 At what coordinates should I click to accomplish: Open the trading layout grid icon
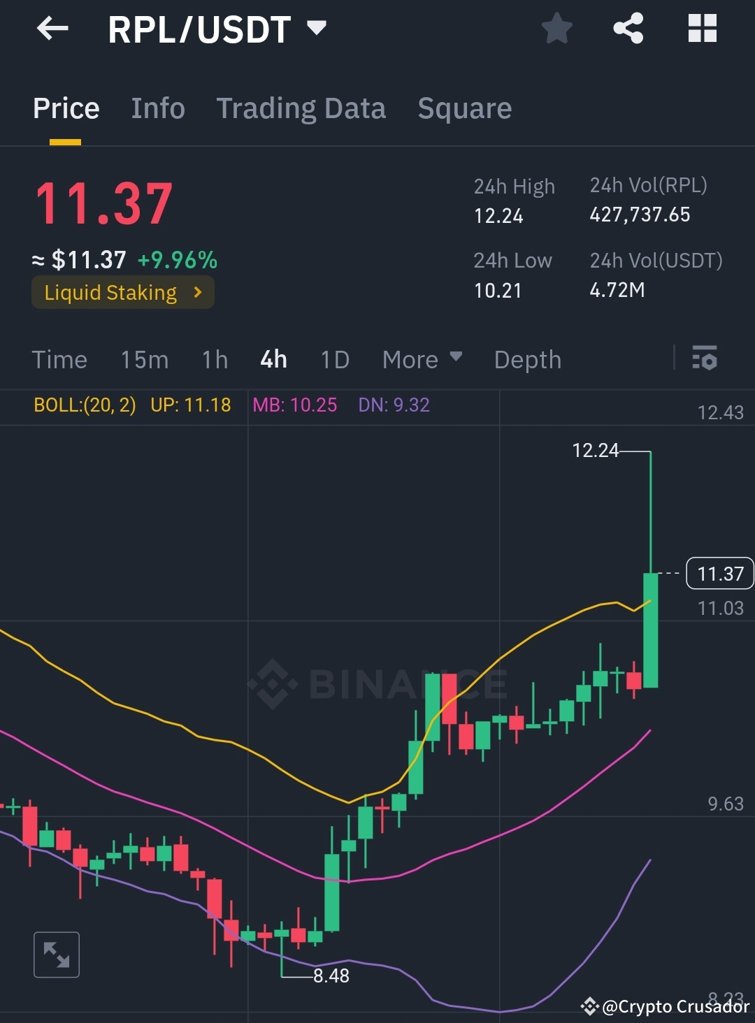[x=702, y=28]
